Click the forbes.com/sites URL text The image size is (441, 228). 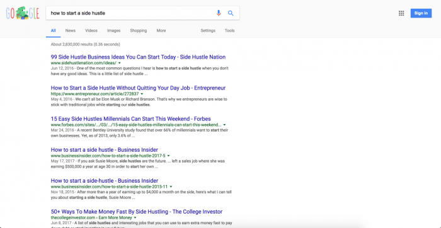(136, 125)
